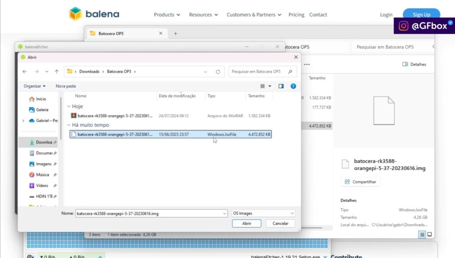Click the Pin icon beside Downloads

[55, 142]
